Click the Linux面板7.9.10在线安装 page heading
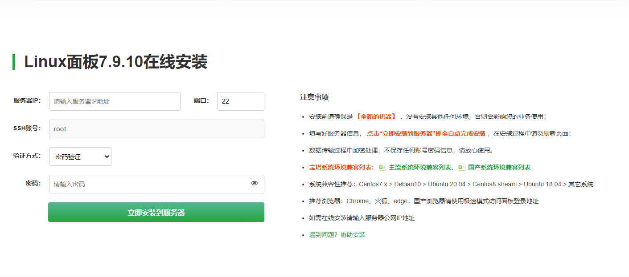The height and width of the screenshot is (277, 629). click(x=115, y=62)
